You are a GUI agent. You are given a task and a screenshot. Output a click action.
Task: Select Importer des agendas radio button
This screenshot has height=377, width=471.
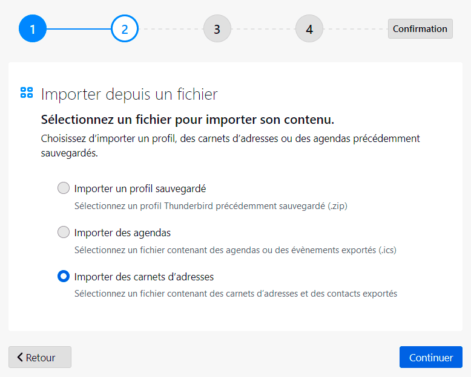coord(64,232)
